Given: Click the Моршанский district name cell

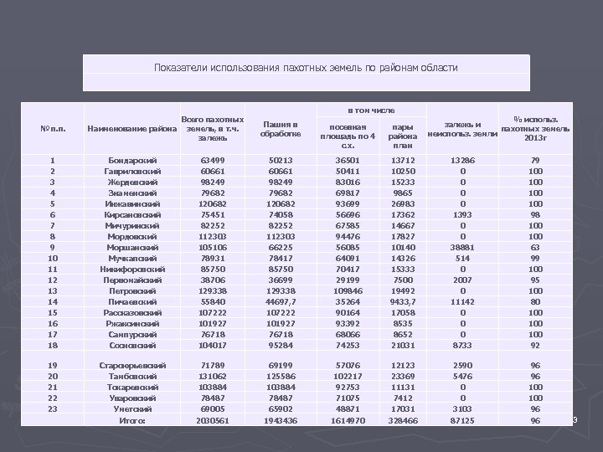Looking at the screenshot, I should pos(132,248).
